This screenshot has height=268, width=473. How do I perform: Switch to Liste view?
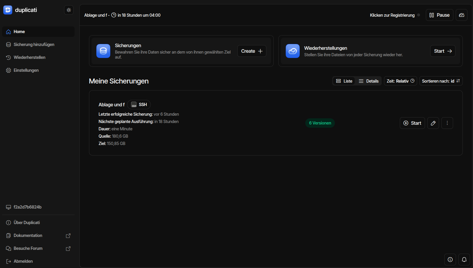(344, 81)
